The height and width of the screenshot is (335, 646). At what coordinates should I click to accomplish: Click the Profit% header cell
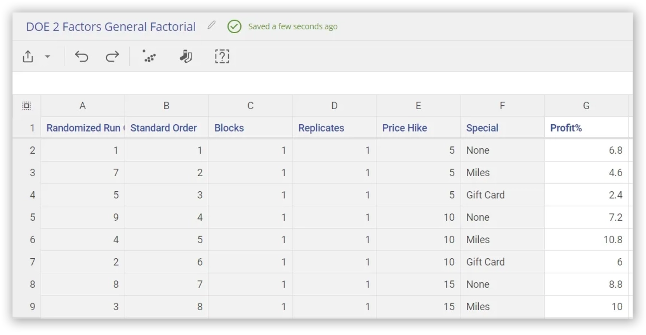click(586, 128)
